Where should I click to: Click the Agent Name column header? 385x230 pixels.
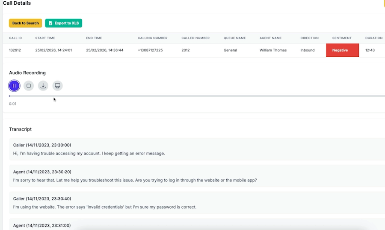click(270, 38)
